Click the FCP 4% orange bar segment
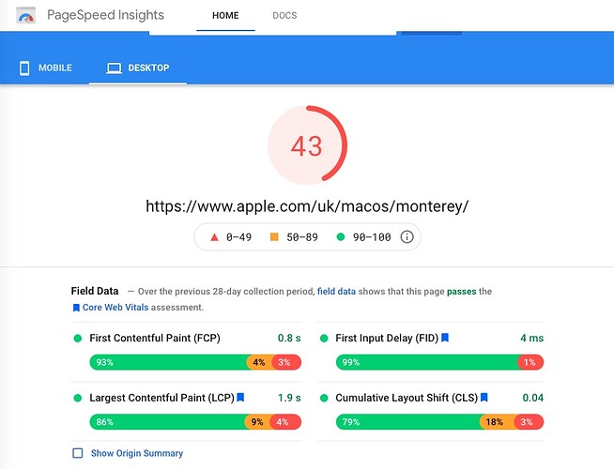The width and height of the screenshot is (614, 469). pyautogui.click(x=259, y=362)
